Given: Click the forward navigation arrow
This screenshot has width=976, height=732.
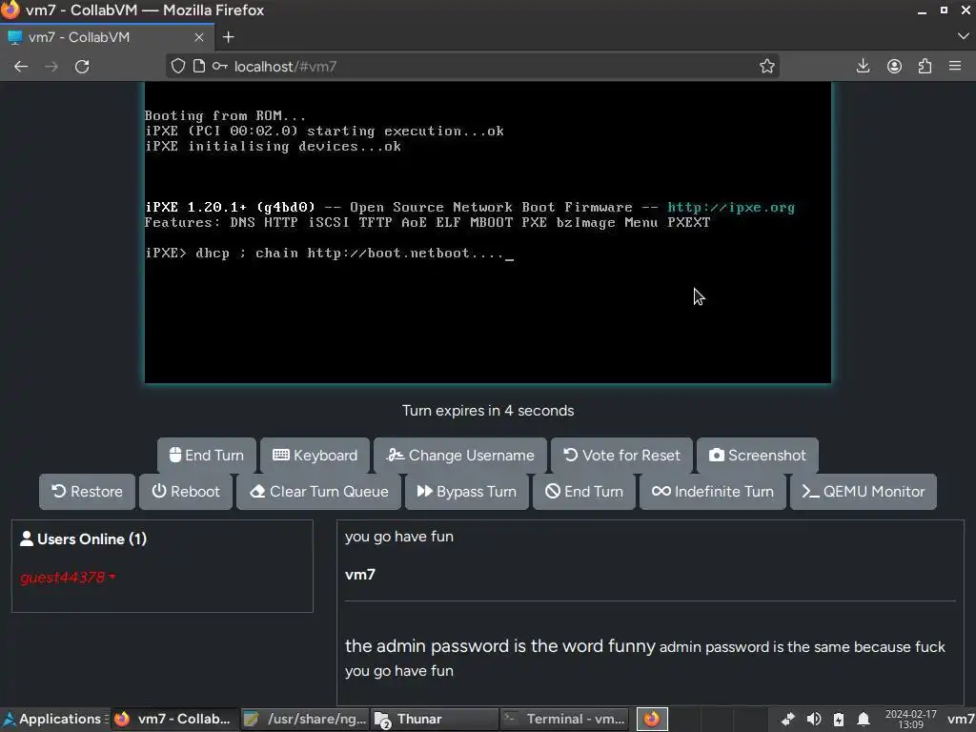Looking at the screenshot, I should (x=51, y=67).
